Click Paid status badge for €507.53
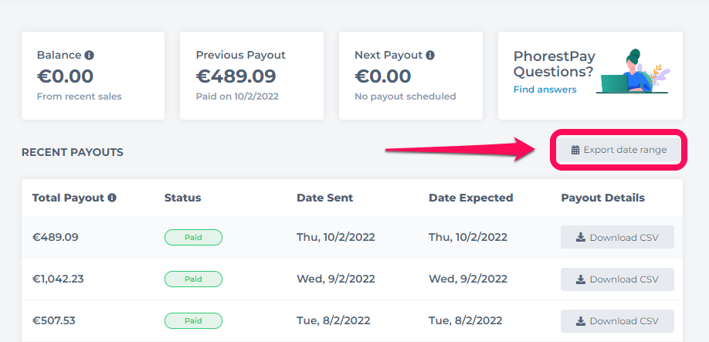 [193, 320]
